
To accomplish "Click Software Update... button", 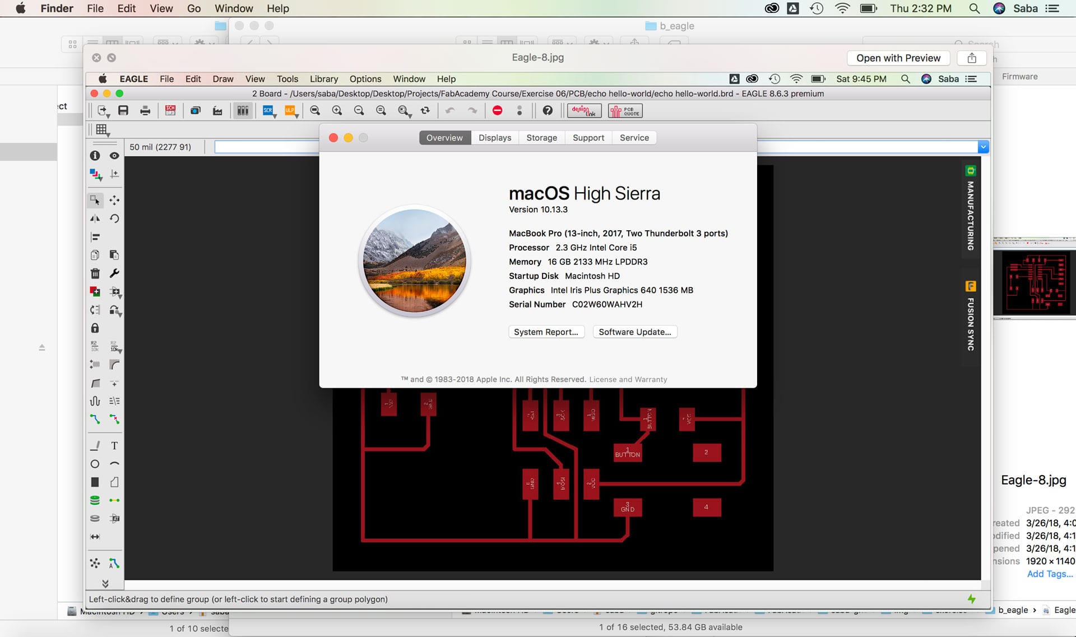I will point(635,332).
